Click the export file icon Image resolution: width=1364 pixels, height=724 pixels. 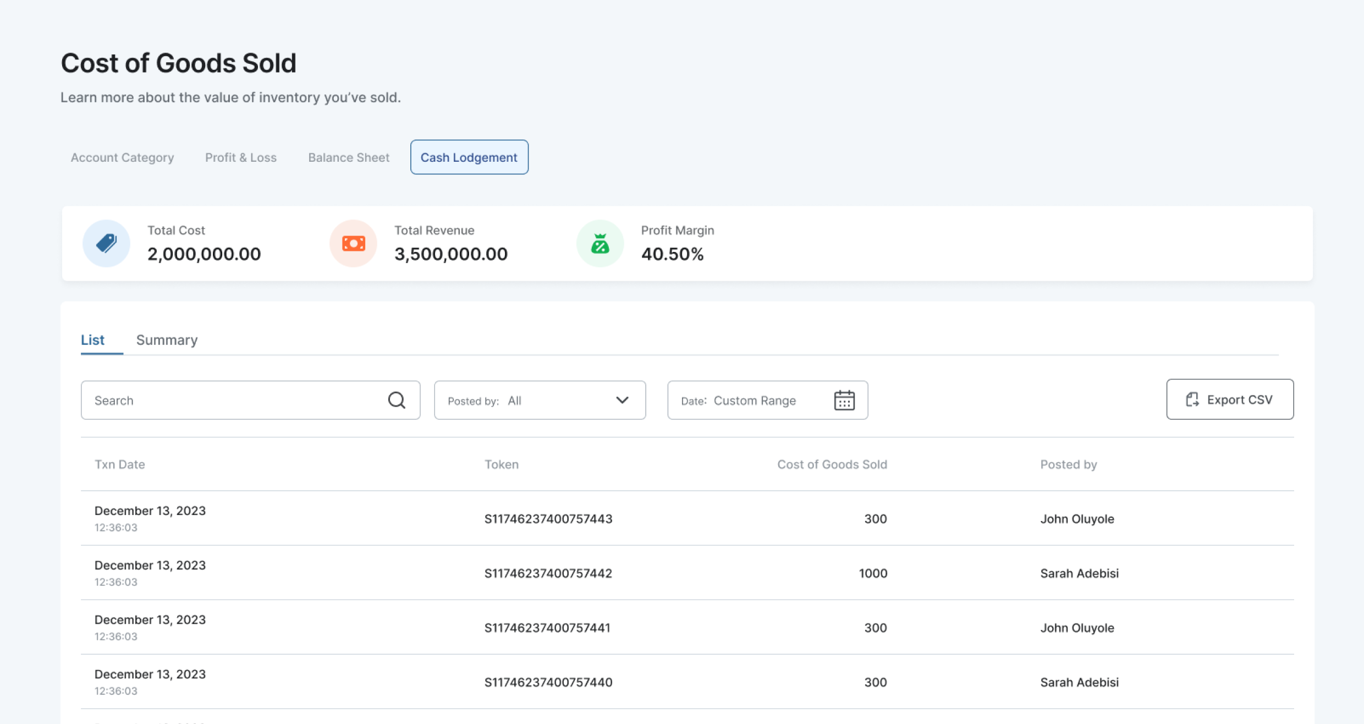1191,399
